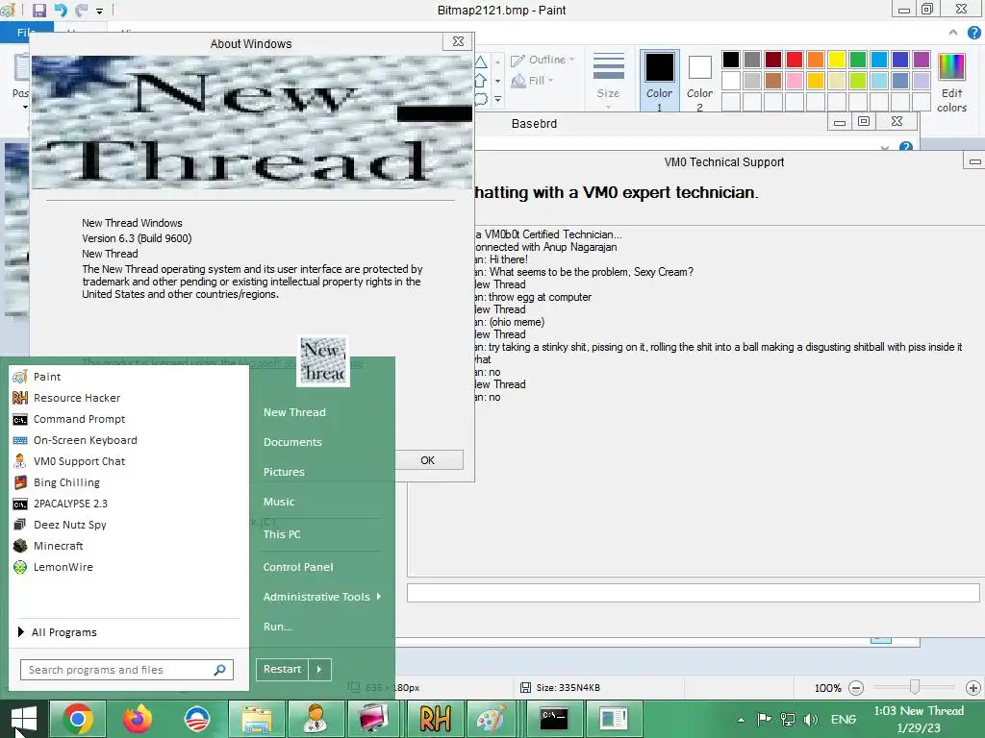
Task: Click the Restart button
Action: pos(283,669)
